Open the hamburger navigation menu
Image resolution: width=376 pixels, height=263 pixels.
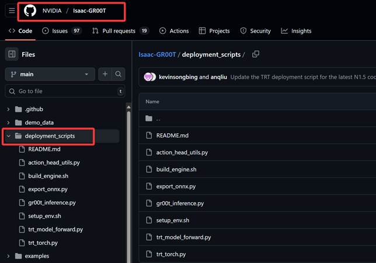[12, 11]
